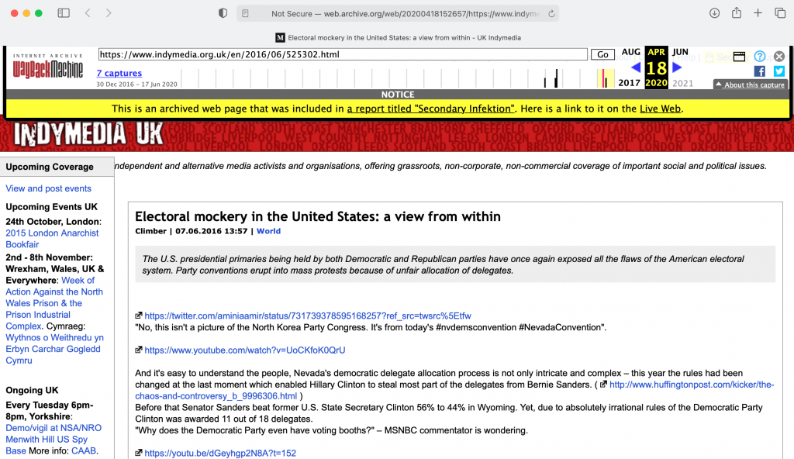The height and width of the screenshot is (459, 794).
Task: Expand About this capture
Action: click(750, 85)
